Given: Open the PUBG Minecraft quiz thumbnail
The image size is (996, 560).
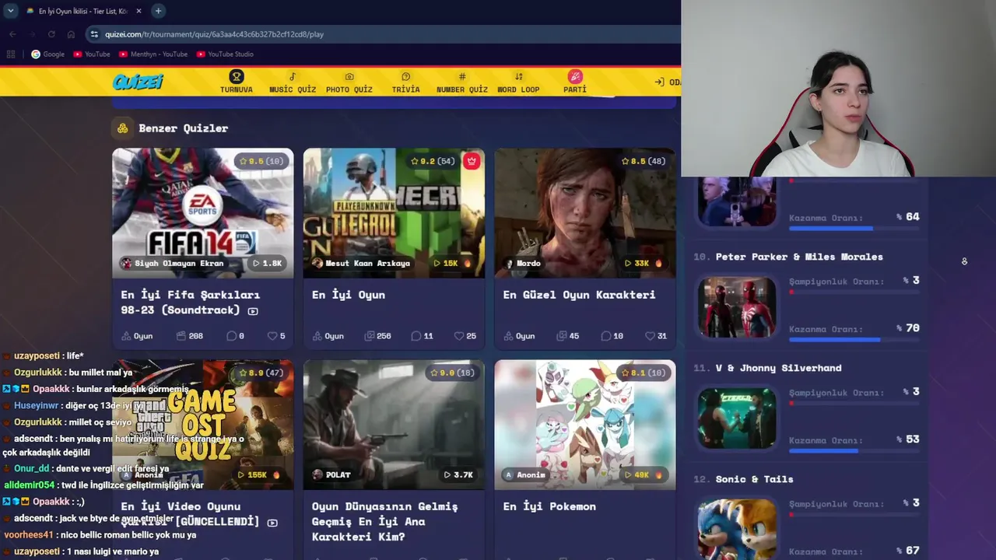Looking at the screenshot, I should point(394,213).
